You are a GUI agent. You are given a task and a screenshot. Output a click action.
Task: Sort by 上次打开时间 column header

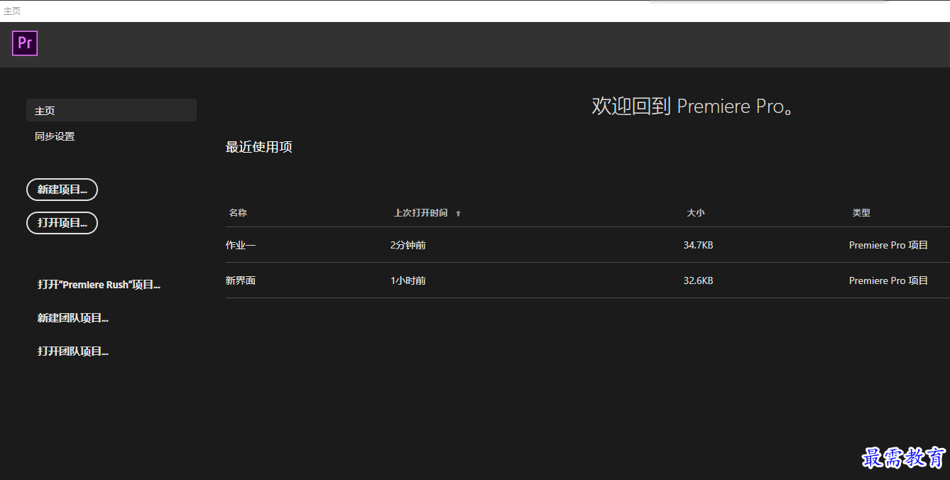[x=421, y=213]
